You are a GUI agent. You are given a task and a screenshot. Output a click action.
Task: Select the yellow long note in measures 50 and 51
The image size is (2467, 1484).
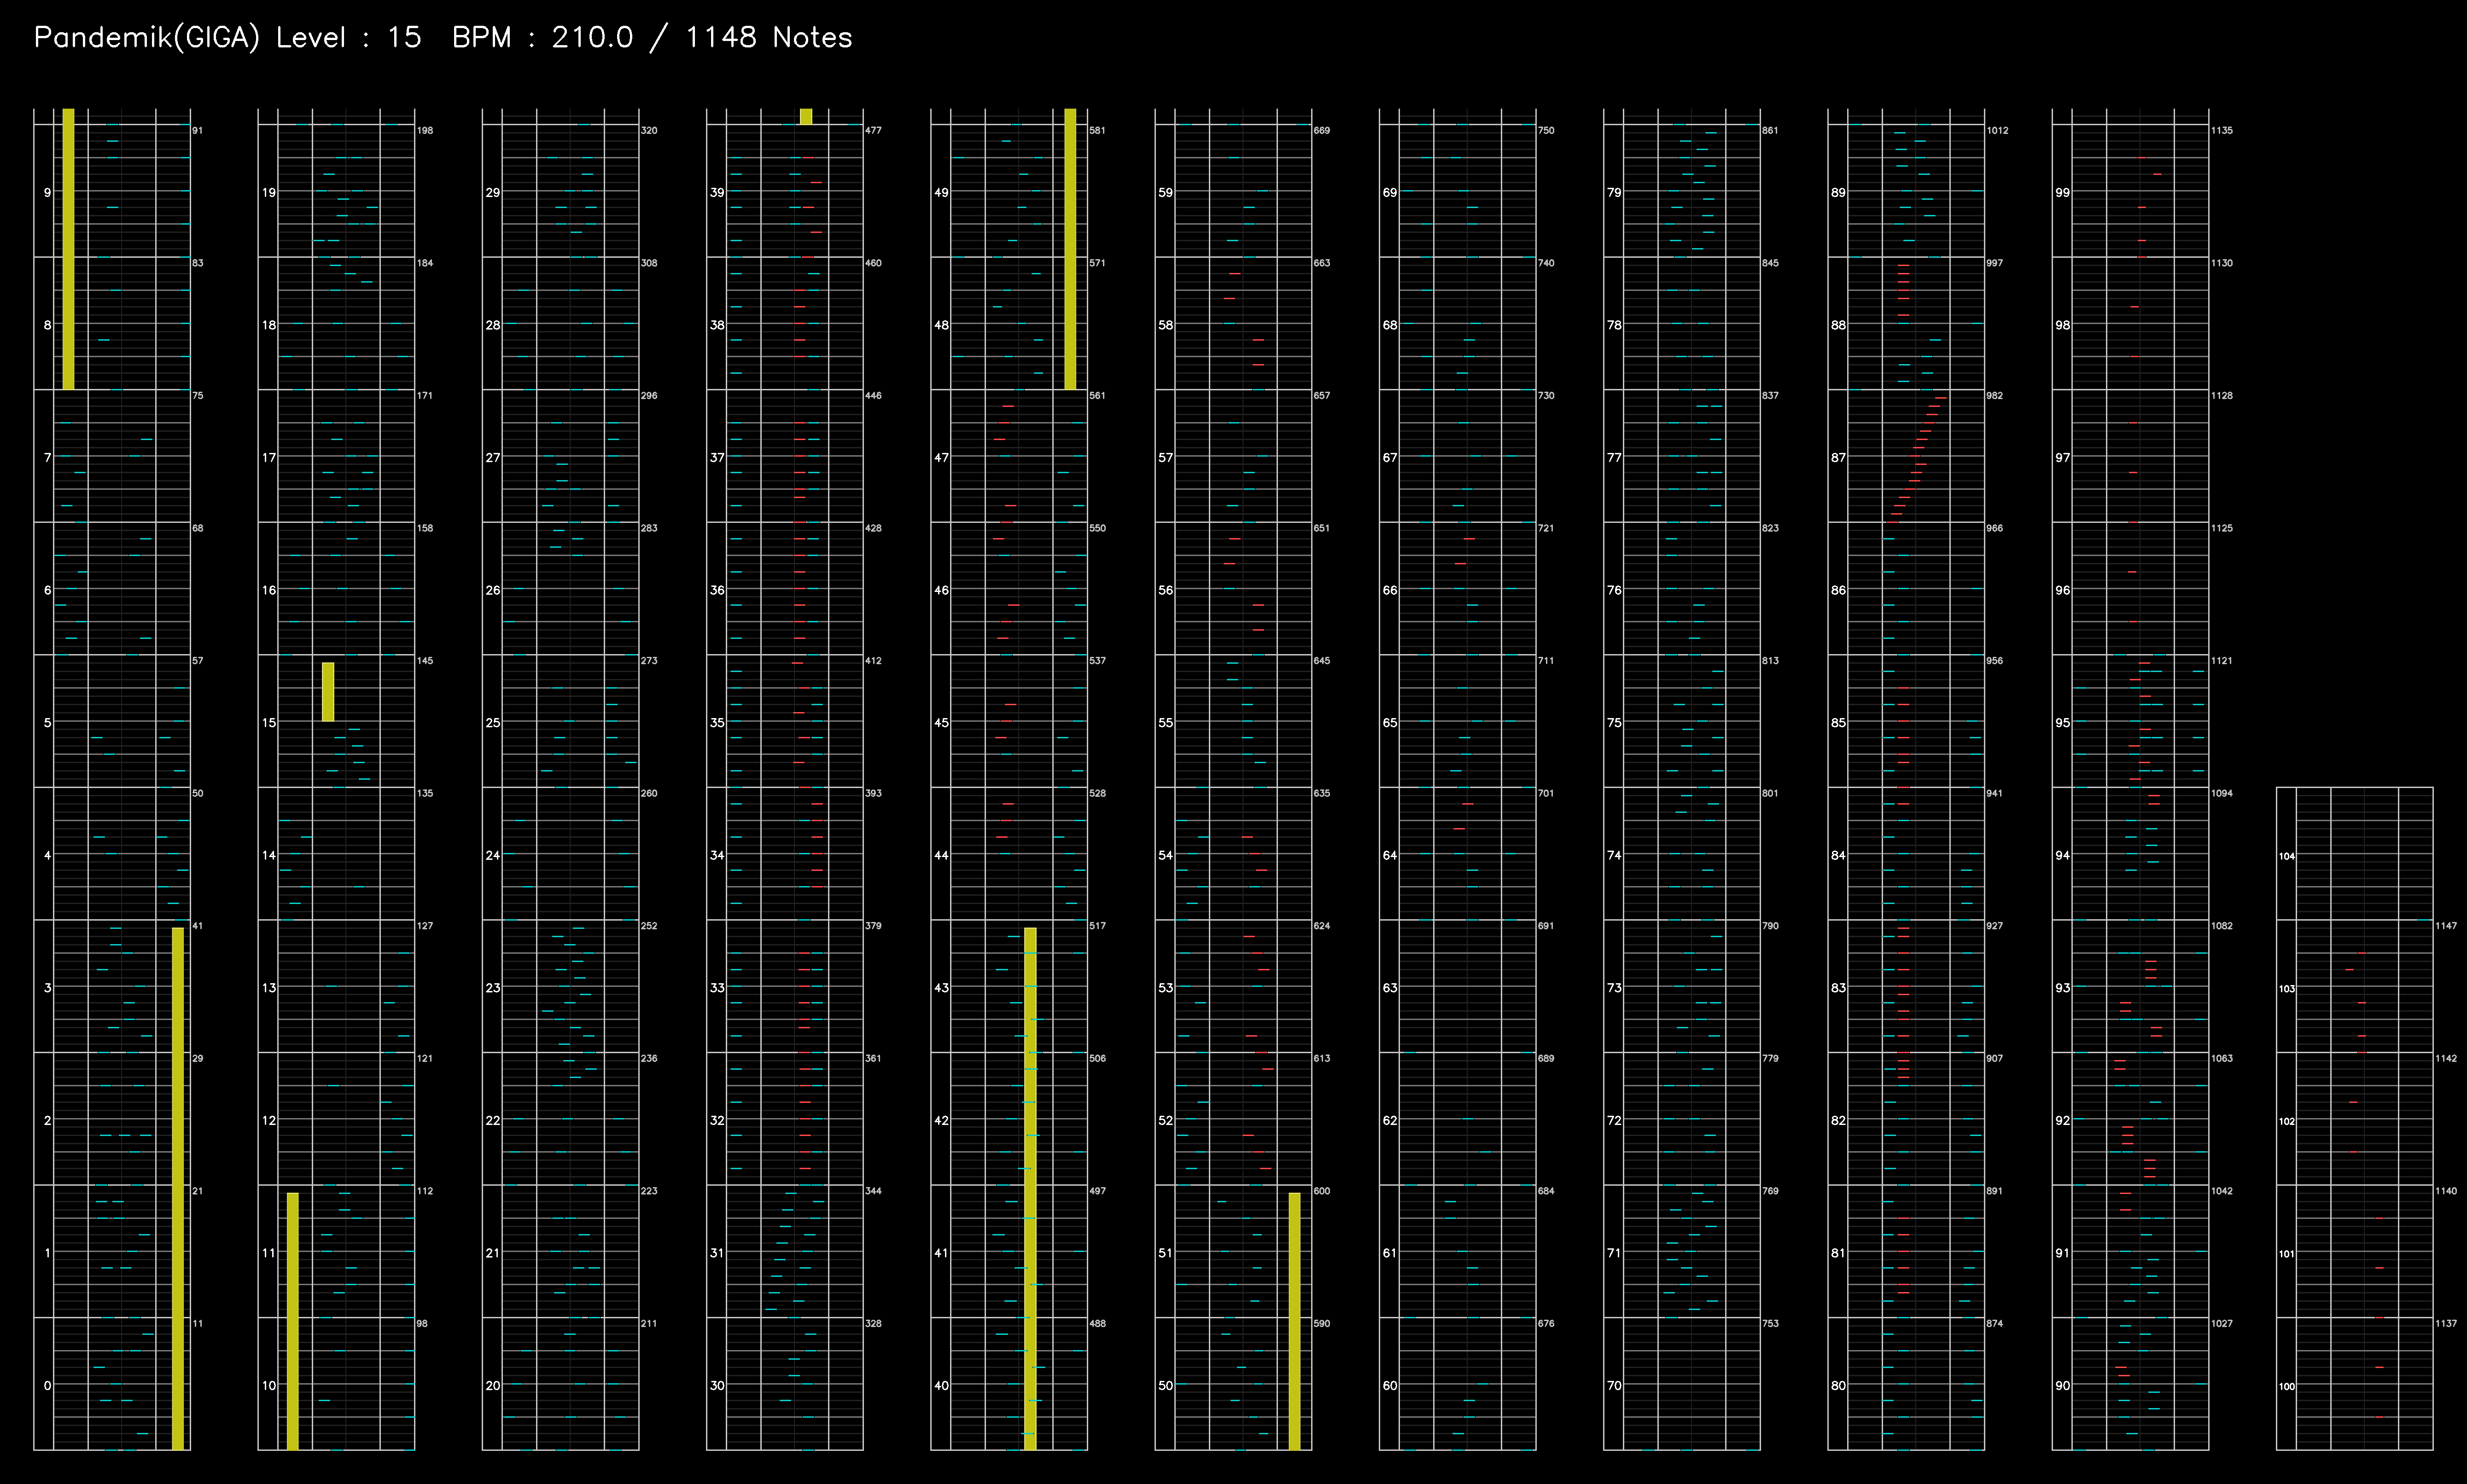point(1295,1321)
